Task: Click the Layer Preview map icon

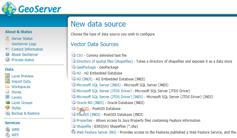Action: (x=7, y=76)
